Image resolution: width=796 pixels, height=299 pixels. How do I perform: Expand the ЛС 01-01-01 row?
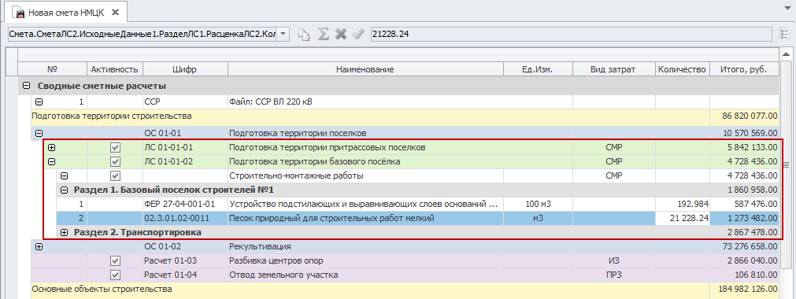(x=51, y=148)
